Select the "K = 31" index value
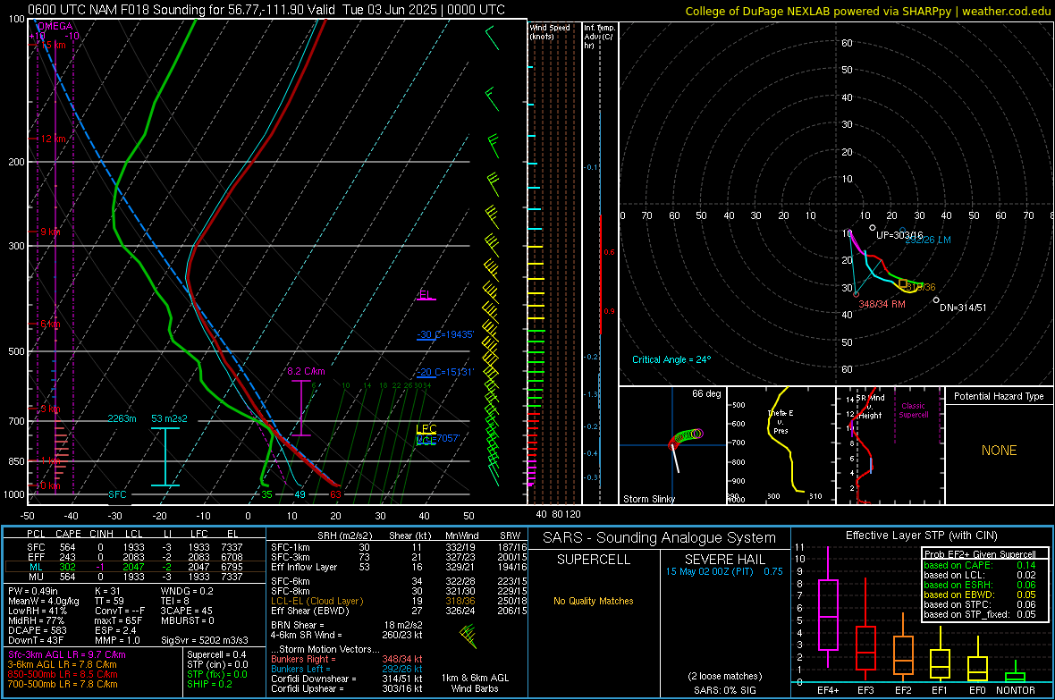Viewport: 1055px width, 700px height. tap(107, 591)
